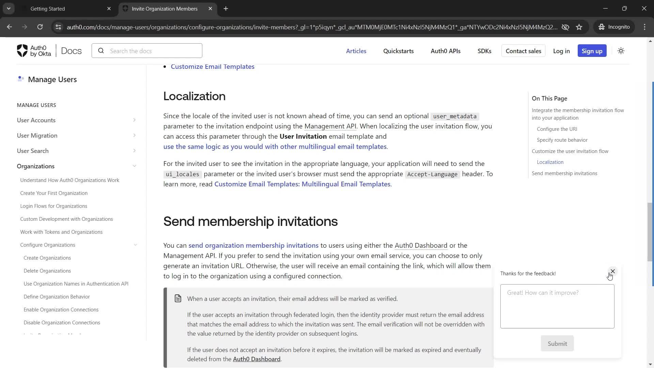Click the Sign up button
This screenshot has height=368, width=654.
pos(592,51)
